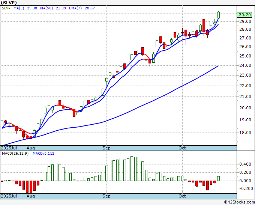Click the 21.00 price axis label
Screen dimensions: 255x205
pos(245,96)
